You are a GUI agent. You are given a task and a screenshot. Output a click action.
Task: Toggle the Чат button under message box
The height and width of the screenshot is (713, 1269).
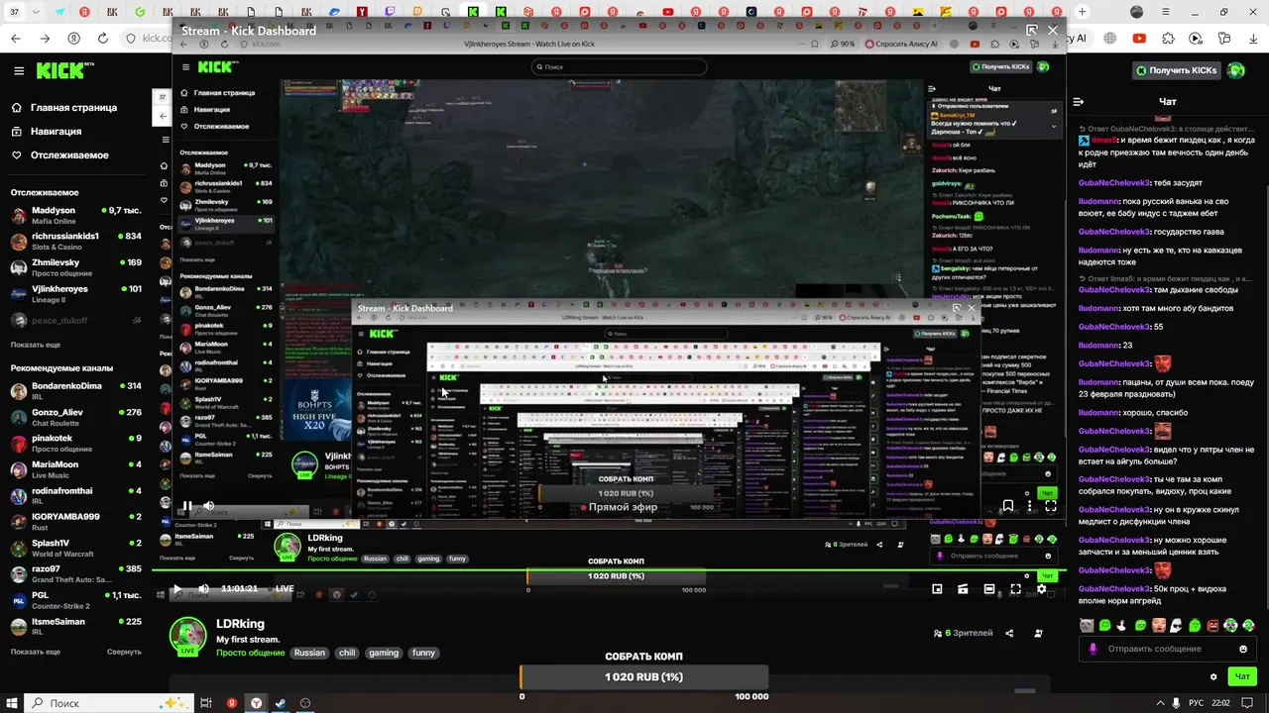pos(1241,677)
